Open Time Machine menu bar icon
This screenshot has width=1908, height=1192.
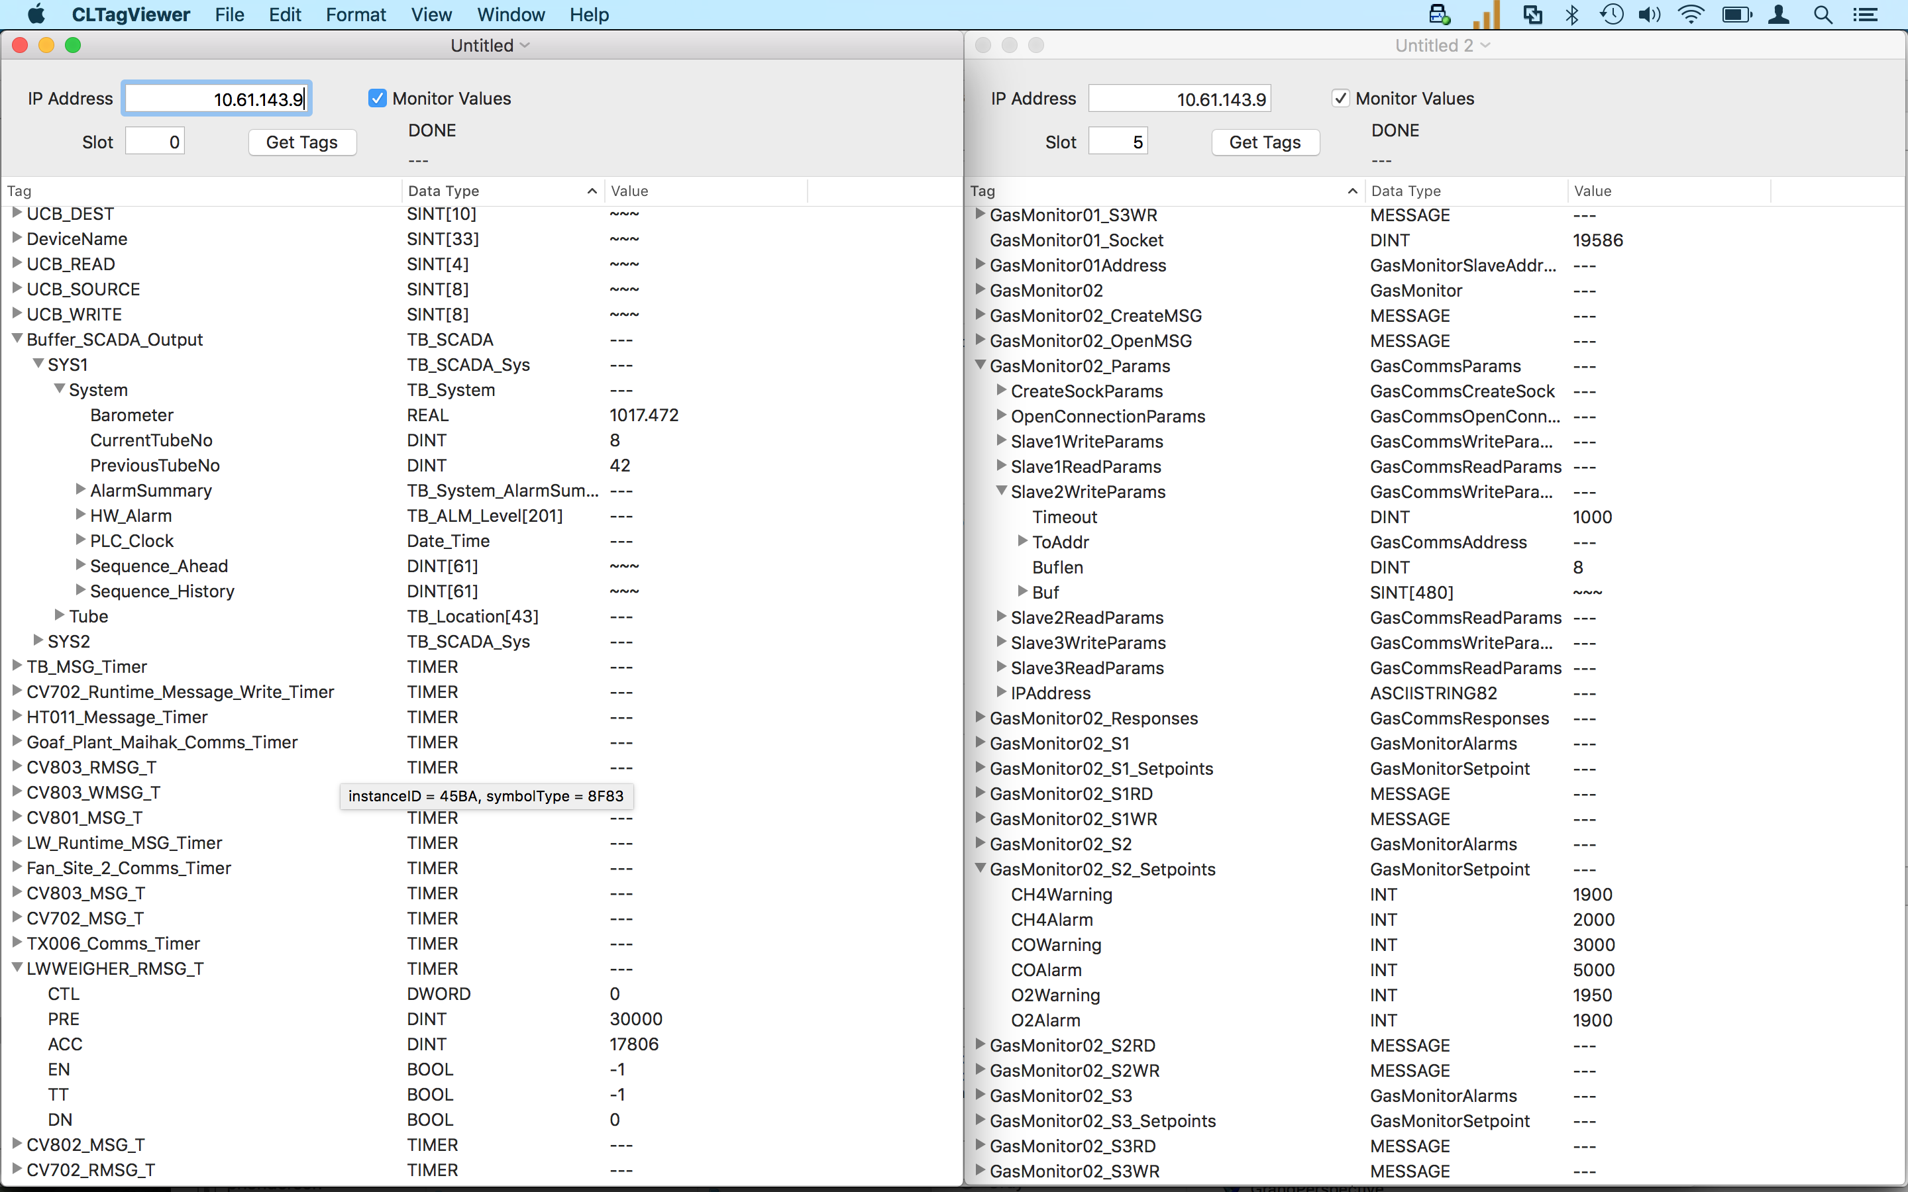pos(1611,15)
